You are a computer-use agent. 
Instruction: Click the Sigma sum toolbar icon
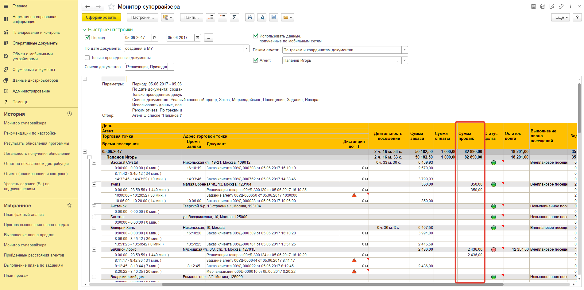[x=234, y=18]
